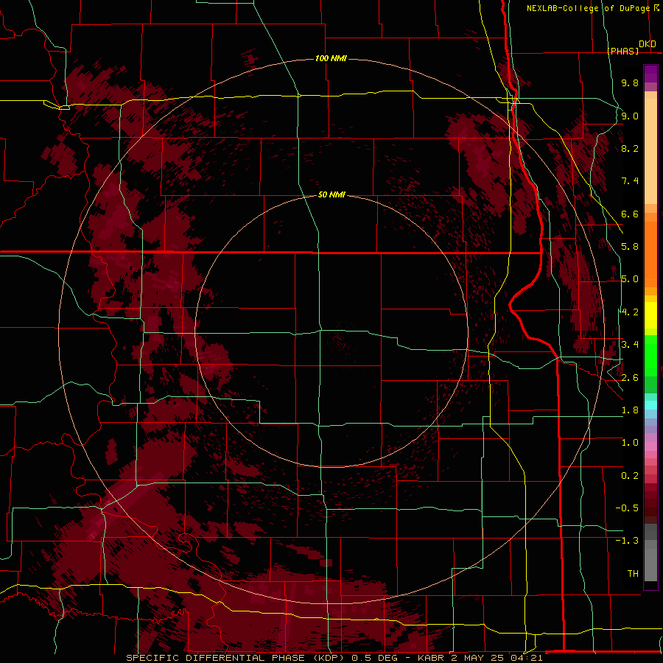The image size is (663, 663).
Task: Click the 9.0 scale value
Action: point(630,116)
